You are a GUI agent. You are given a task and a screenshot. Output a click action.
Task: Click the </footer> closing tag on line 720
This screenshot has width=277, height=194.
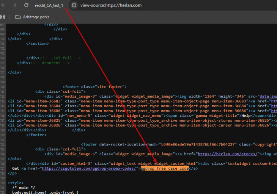click(36, 135)
